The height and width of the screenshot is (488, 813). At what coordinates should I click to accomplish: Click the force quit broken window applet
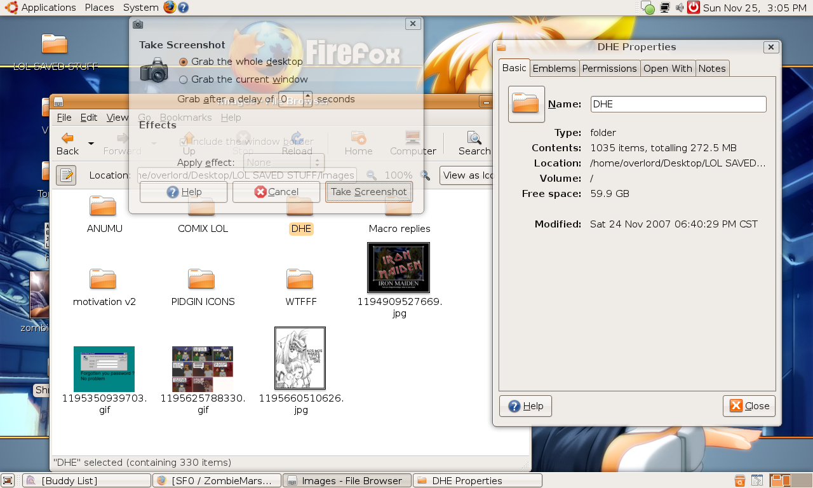[x=757, y=480]
